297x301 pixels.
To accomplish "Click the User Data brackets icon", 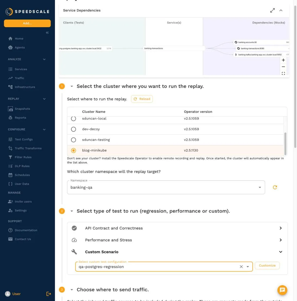I will [x=10, y=184].
